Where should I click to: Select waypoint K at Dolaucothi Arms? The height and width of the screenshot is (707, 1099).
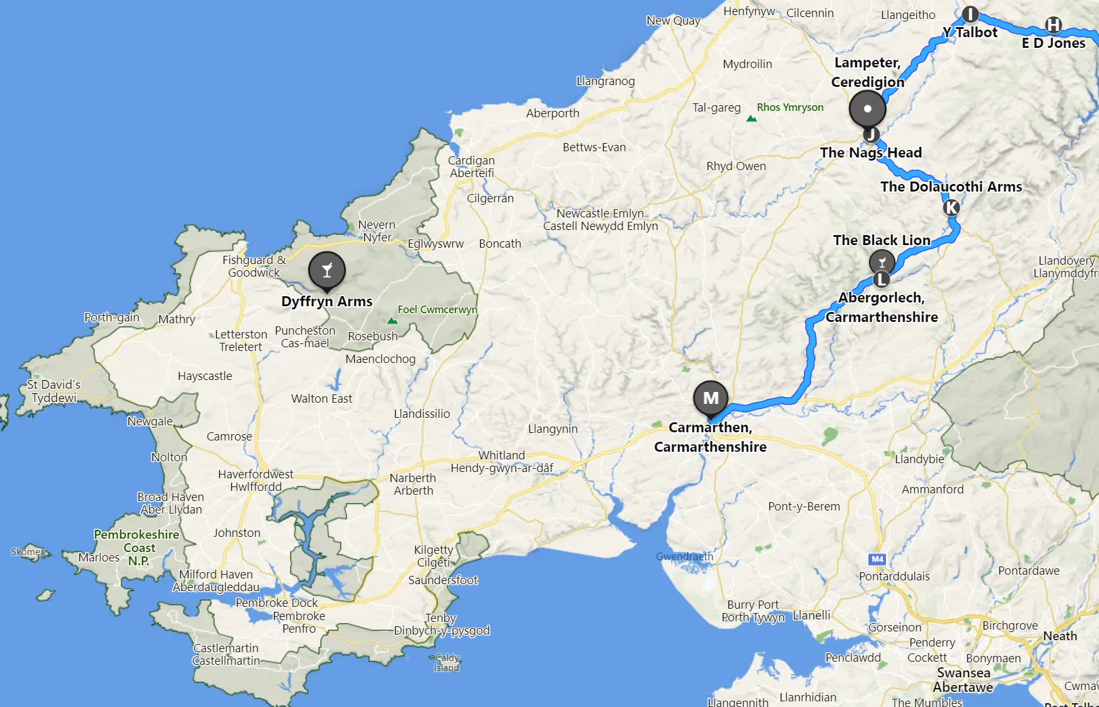click(952, 207)
